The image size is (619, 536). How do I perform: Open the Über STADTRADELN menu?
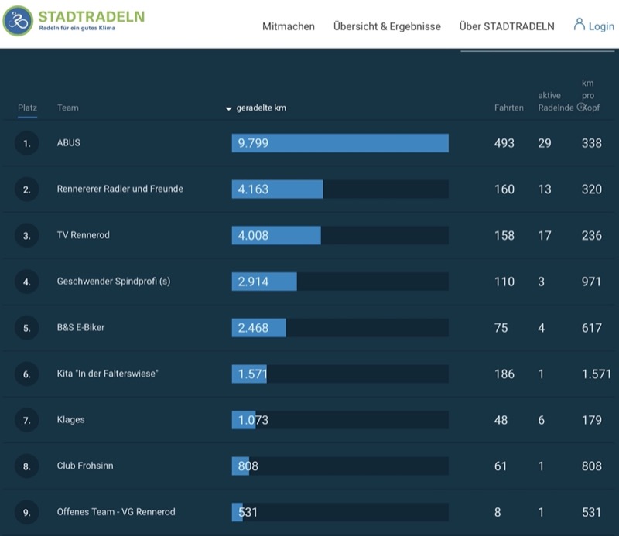pyautogui.click(x=507, y=26)
